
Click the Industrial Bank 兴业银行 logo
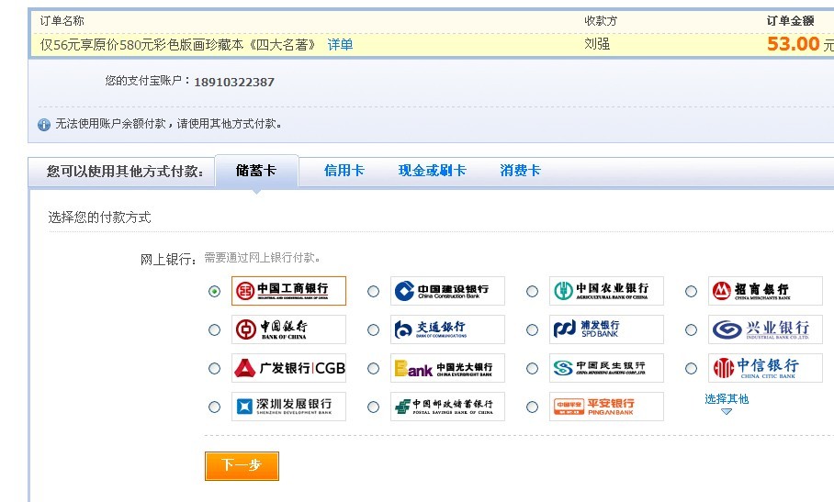765,329
